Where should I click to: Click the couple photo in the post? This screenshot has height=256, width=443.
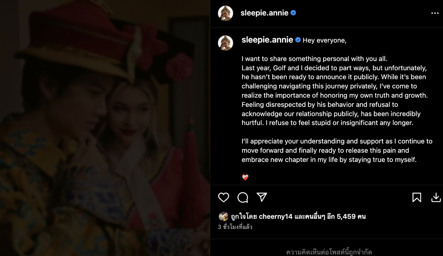point(105,128)
